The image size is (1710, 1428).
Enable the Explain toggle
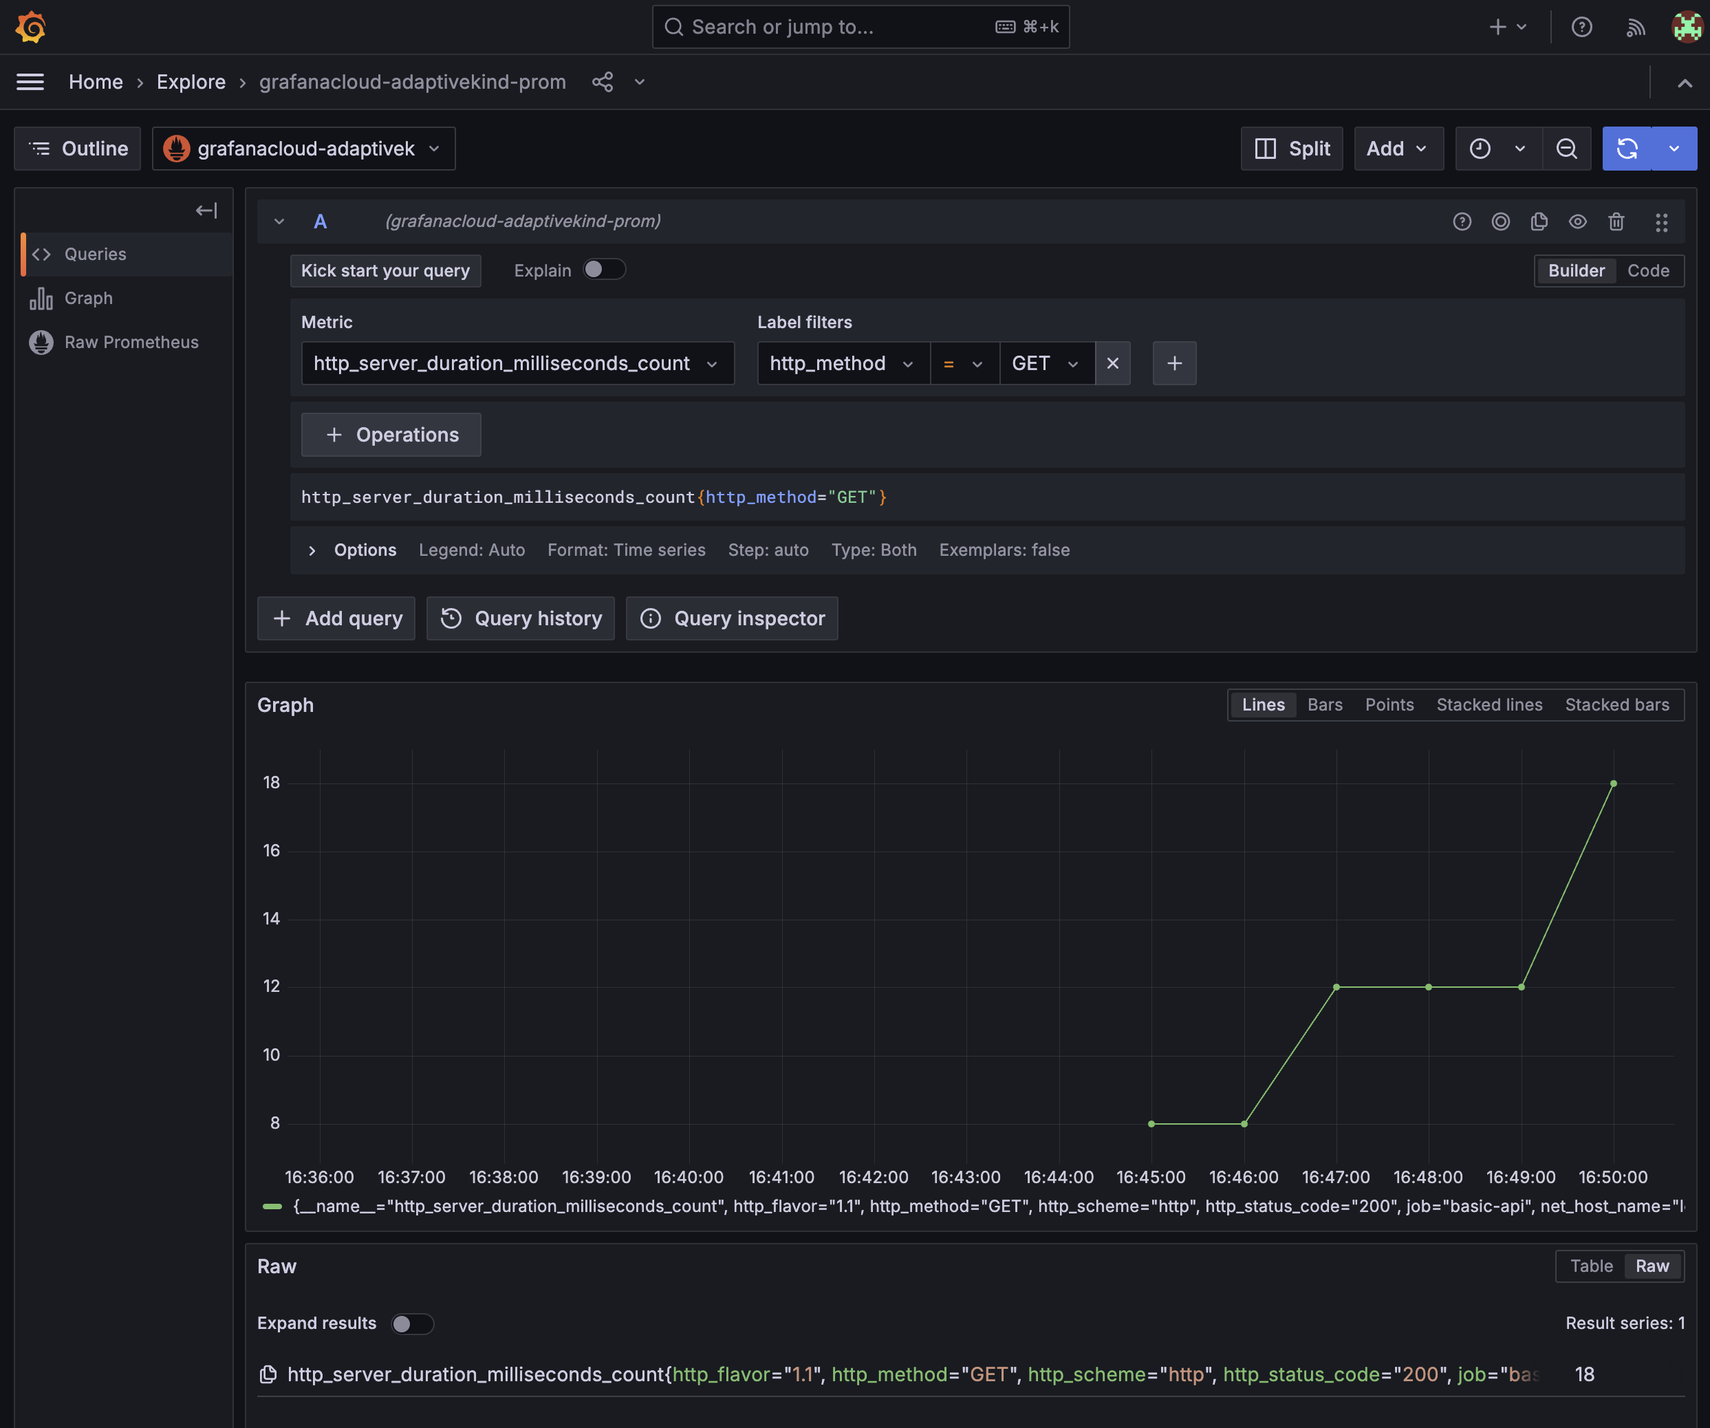coord(604,270)
